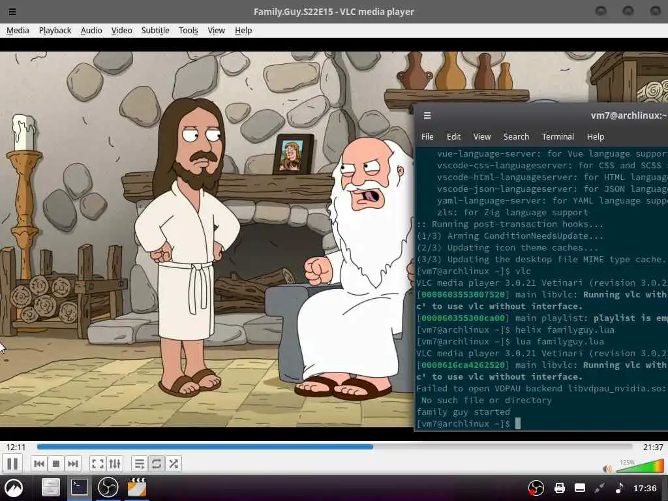Switch to terminal from taskbar
The width and height of the screenshot is (668, 501).
coord(79,487)
